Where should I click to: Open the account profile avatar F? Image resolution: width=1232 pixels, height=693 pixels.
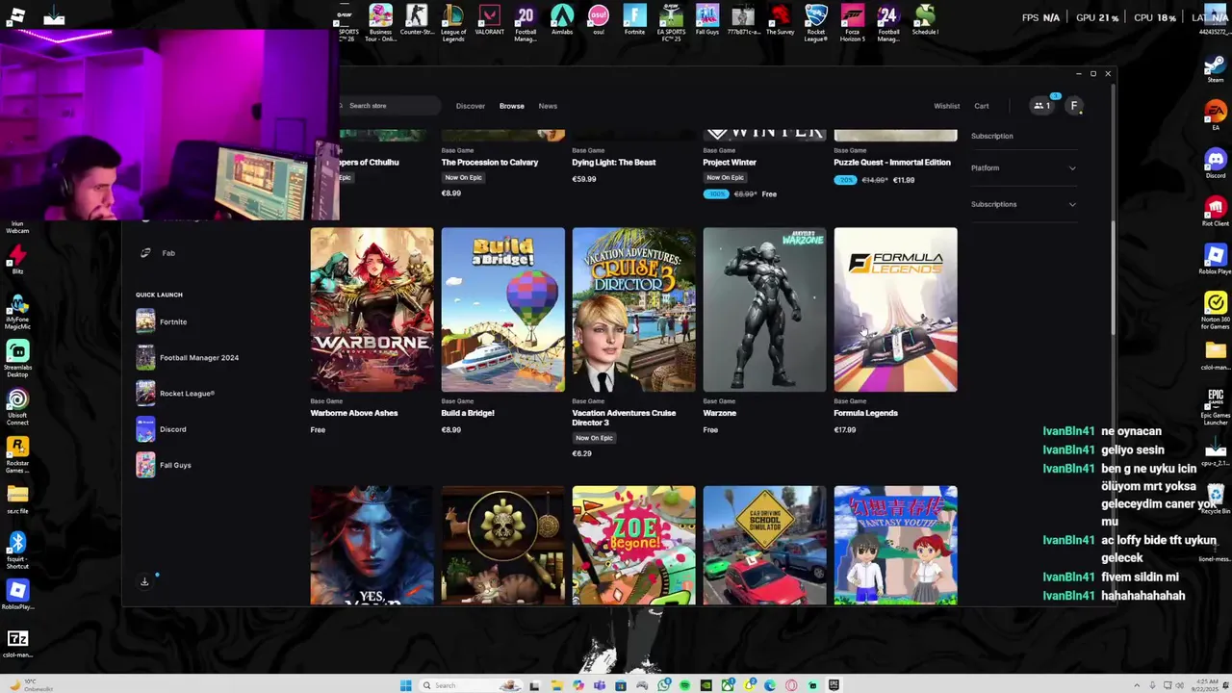[1074, 106]
